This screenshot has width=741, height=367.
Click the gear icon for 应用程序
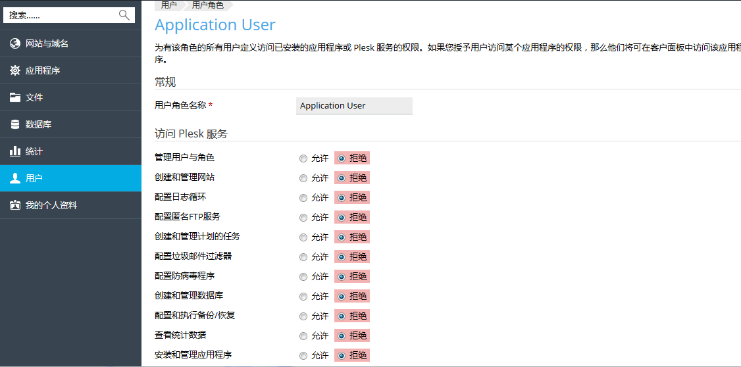(x=15, y=70)
